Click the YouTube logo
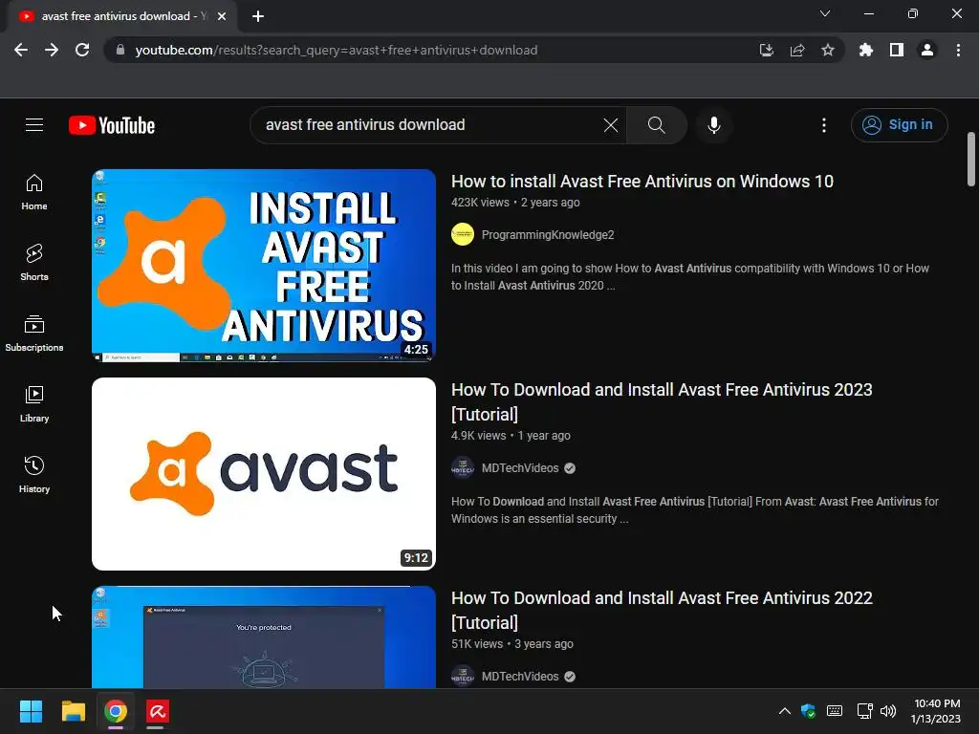Screen dimensions: 979x734 [x=112, y=125]
